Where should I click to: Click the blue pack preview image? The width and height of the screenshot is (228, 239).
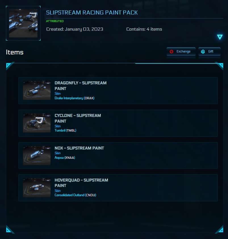tap(23, 22)
